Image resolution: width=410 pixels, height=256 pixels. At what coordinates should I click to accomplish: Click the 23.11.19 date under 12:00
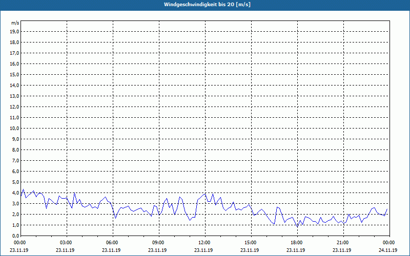203,250
